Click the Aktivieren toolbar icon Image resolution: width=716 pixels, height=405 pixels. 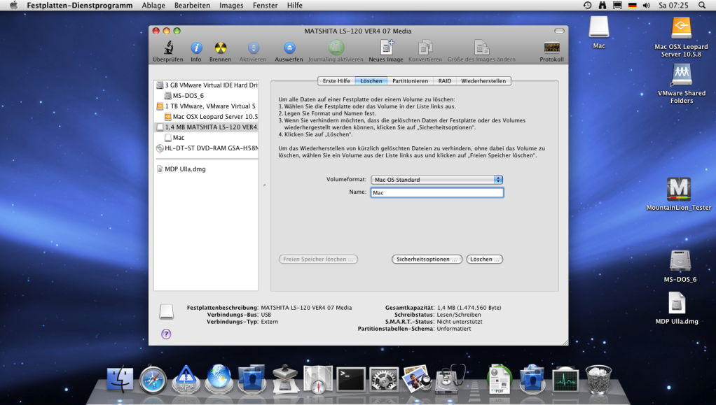[x=254, y=48]
